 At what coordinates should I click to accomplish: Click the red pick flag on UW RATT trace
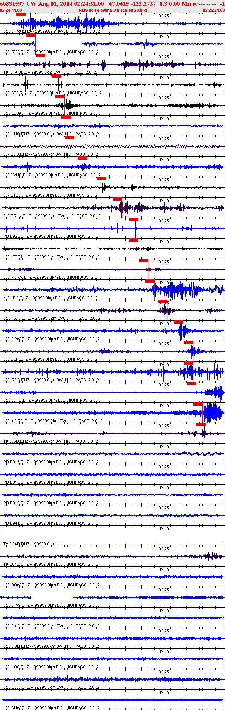(162, 302)
